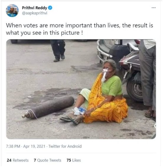Click the oxygen cylinder in the photo

tap(48, 107)
